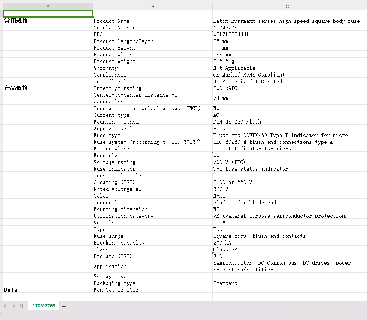367x320 pixels.
Task: Click CE Marked RoHS Compliant cell
Action: 287,75
